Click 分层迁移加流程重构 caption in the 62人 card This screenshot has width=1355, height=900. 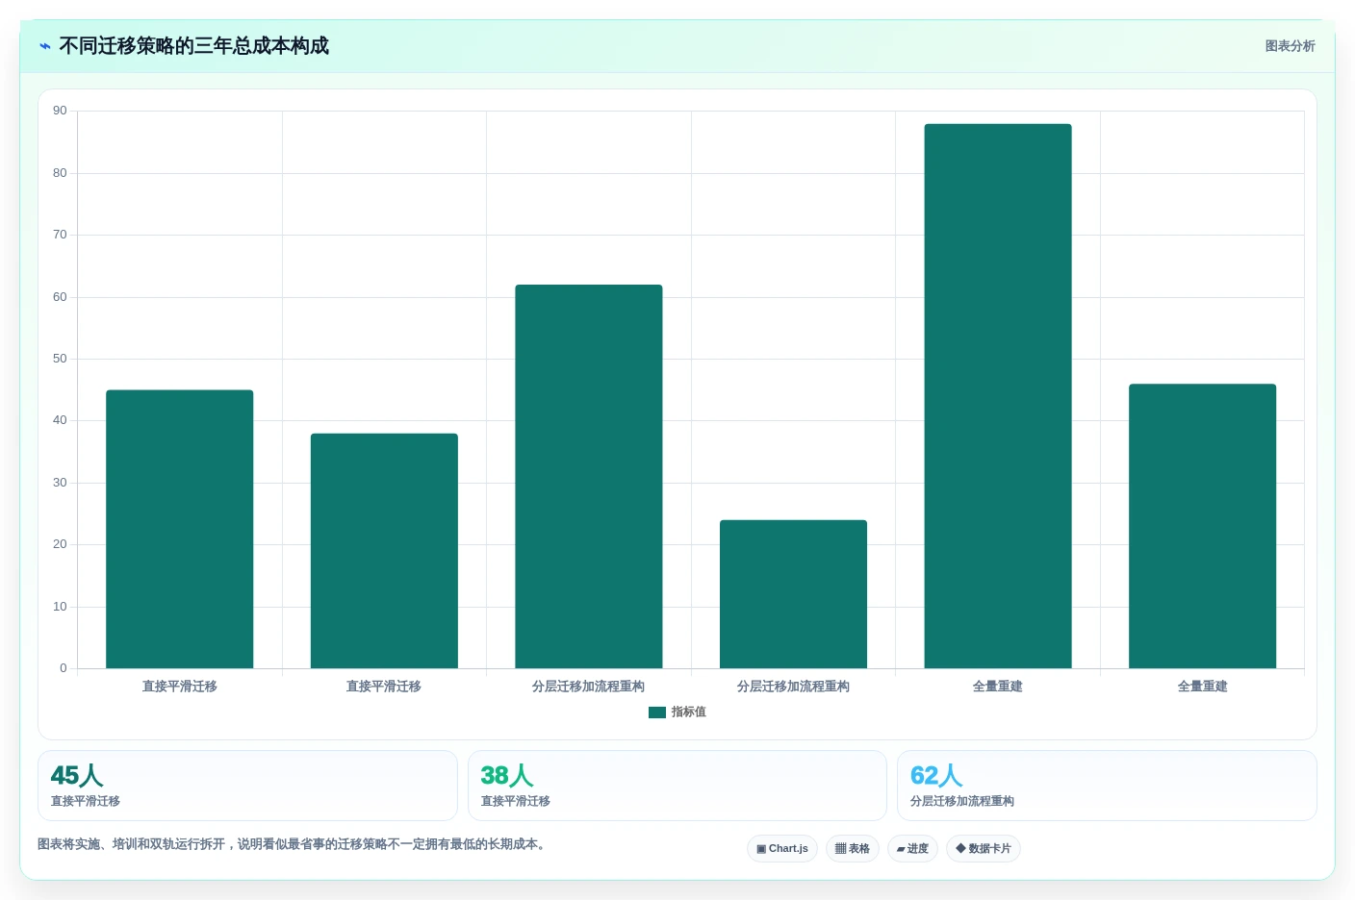pos(962,801)
